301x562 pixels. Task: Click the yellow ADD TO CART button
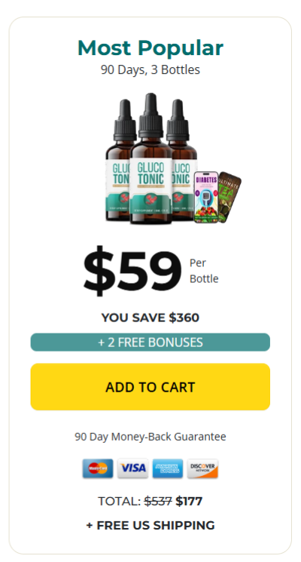coord(150,387)
